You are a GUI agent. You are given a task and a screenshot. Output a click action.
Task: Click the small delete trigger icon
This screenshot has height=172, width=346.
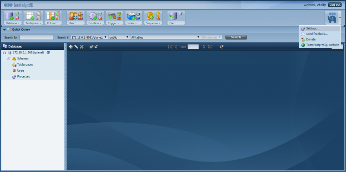pos(119,18)
